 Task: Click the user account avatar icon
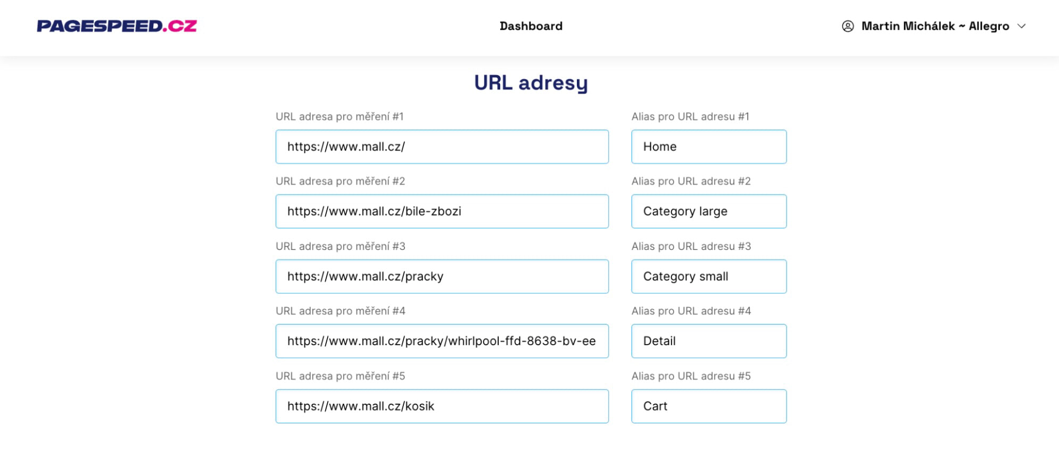(848, 26)
